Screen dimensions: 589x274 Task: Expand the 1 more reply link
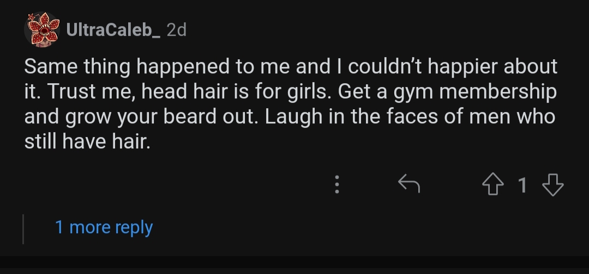[104, 227]
